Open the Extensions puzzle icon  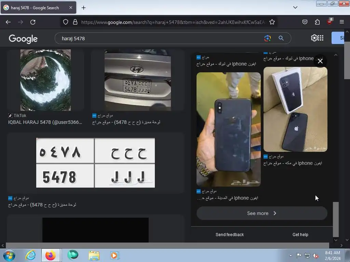point(317,22)
